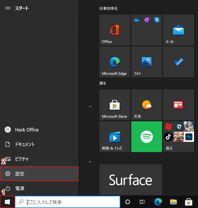Click the Windows Start button
The width and height of the screenshot is (198, 208).
click(8, 202)
